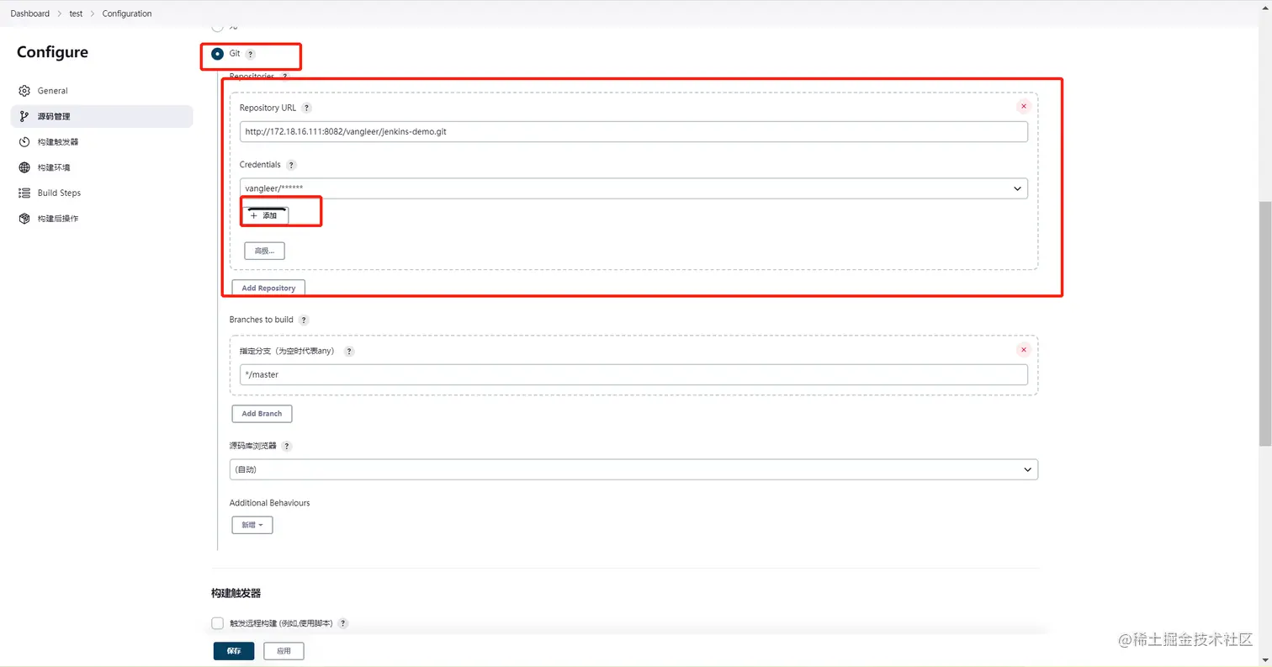This screenshot has height=667, width=1272.
Task: Save configuration with 保存 button
Action: [x=234, y=651]
